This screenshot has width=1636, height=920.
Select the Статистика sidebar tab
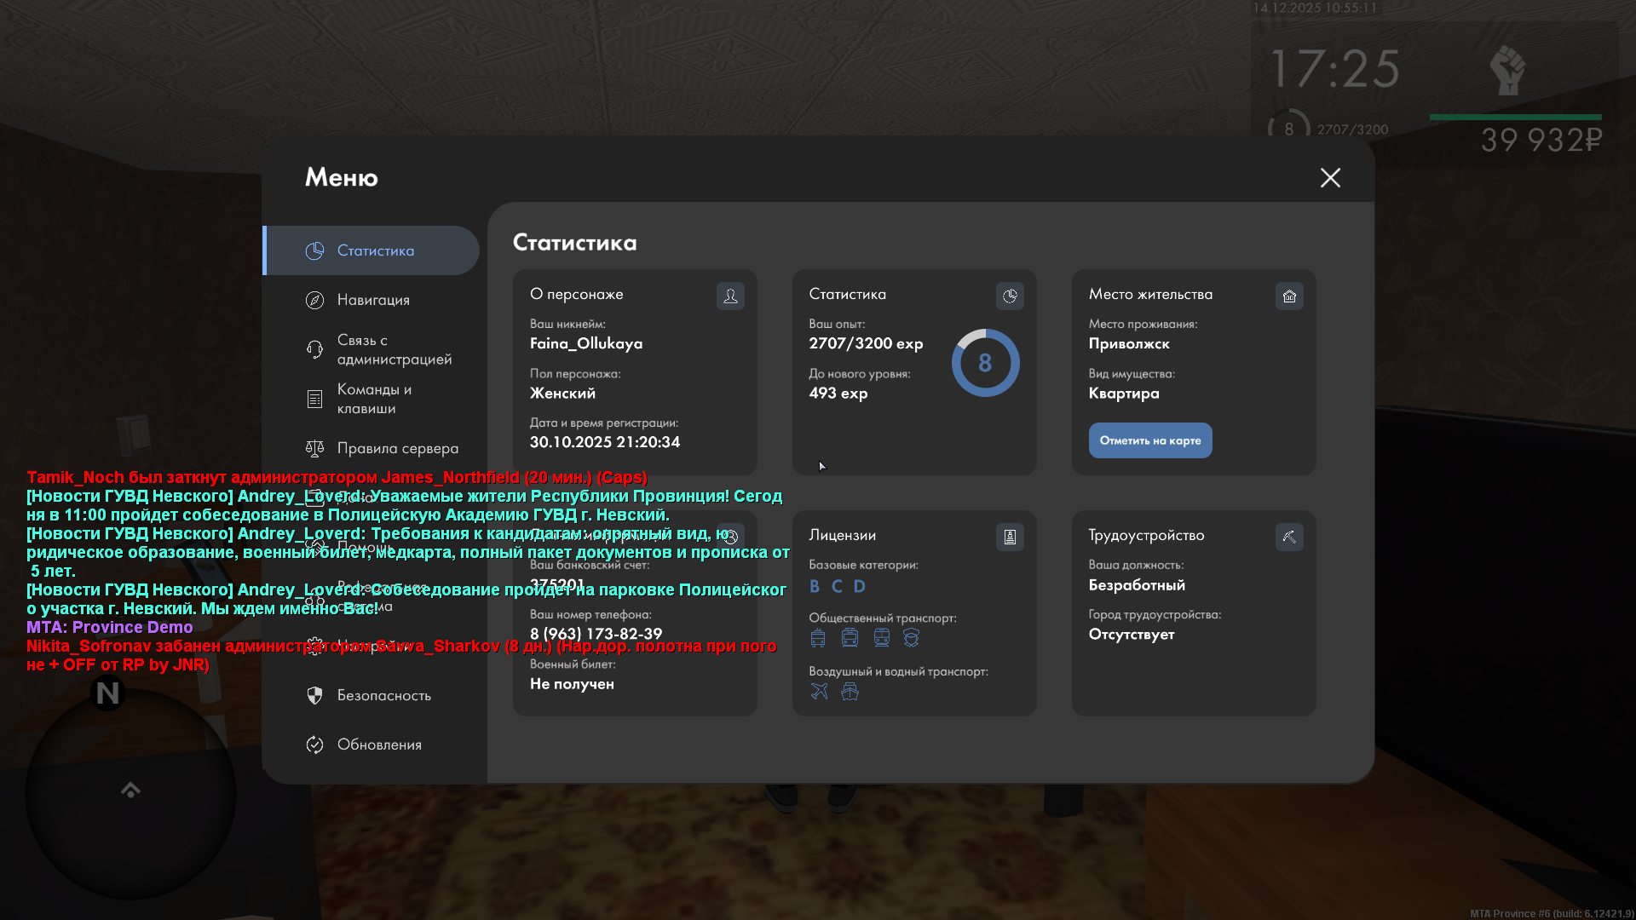coord(375,250)
